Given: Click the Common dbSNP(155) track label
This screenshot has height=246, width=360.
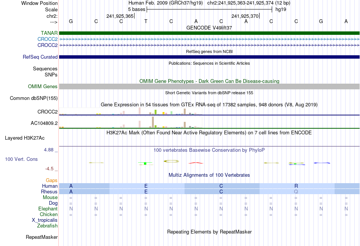Looking at the screenshot, I should coord(34,98).
